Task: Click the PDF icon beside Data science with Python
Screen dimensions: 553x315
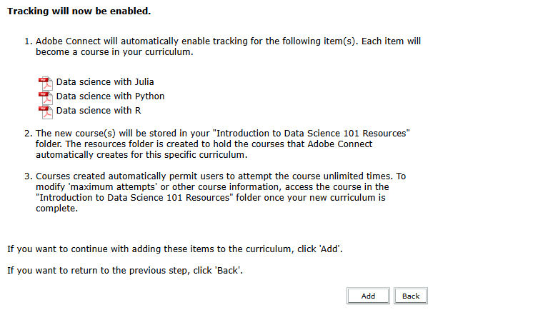Action: [x=45, y=96]
